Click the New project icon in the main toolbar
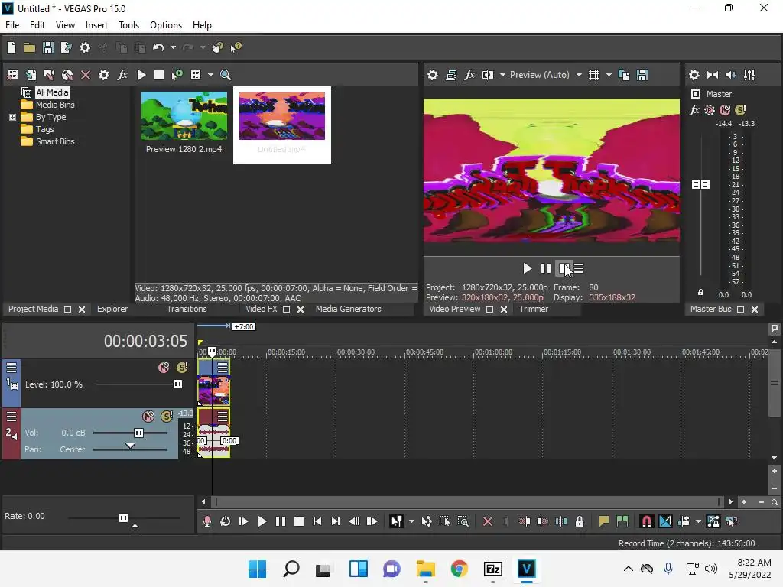 [11, 47]
